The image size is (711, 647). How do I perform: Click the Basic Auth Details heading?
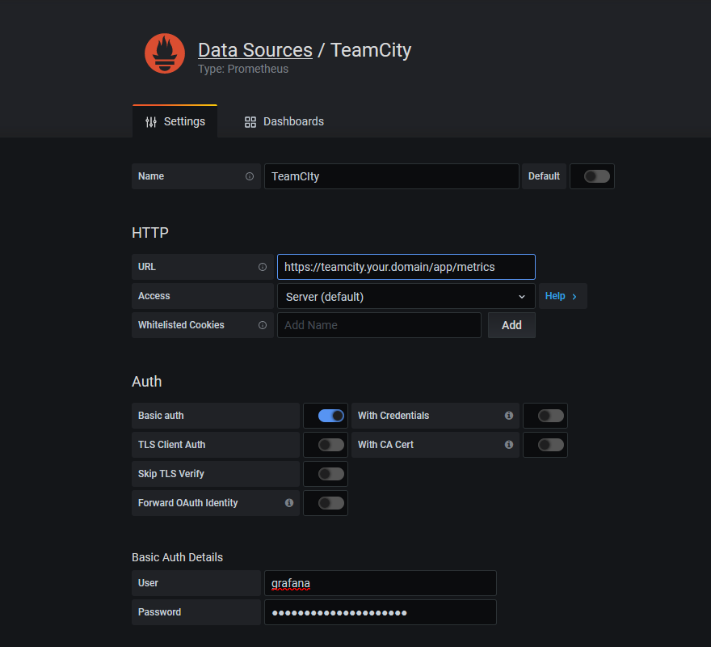click(x=177, y=557)
